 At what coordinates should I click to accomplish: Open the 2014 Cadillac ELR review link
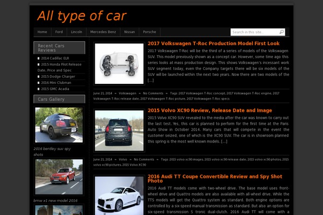coord(55,58)
